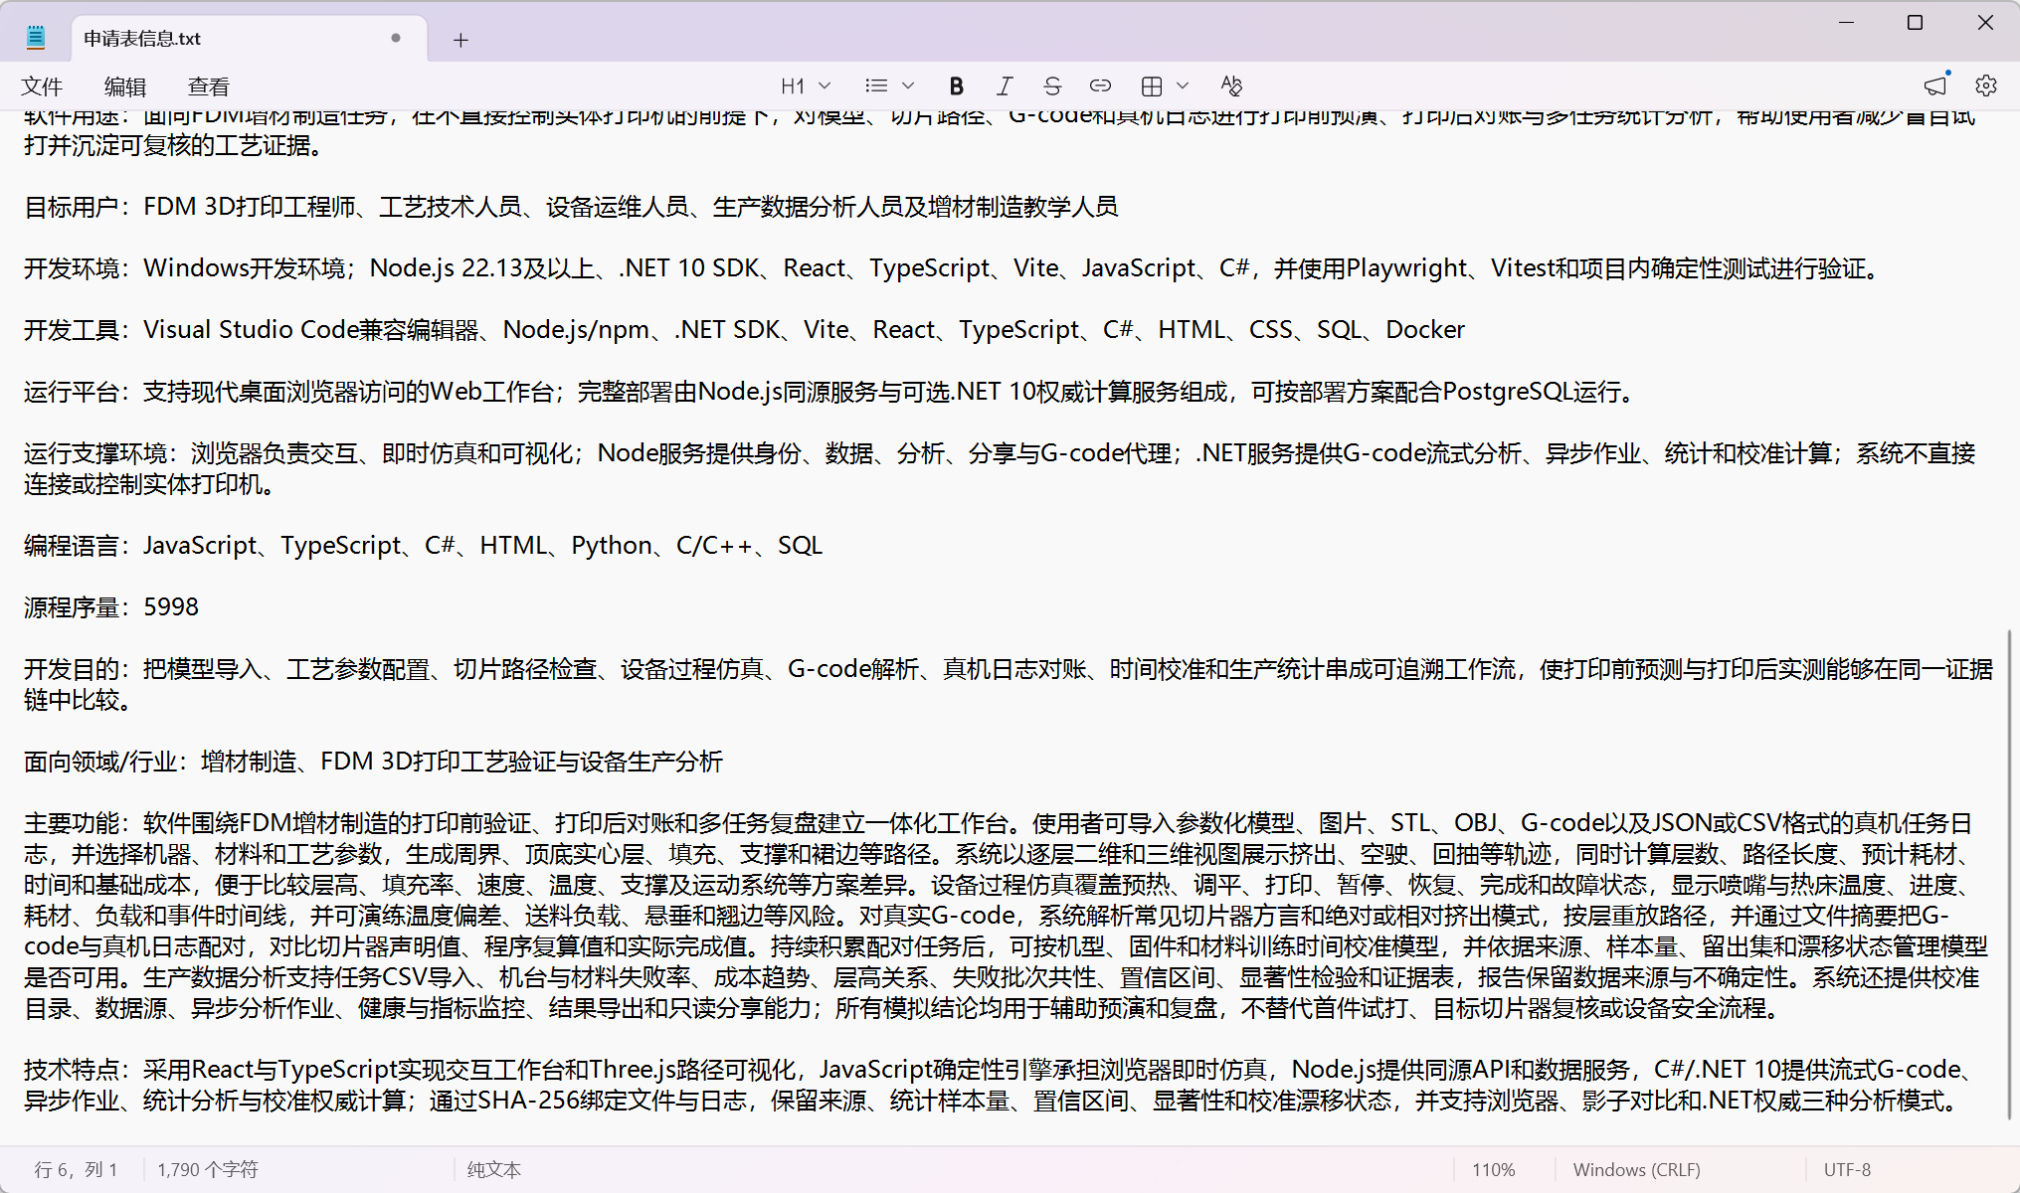Viewport: 2020px width, 1193px height.
Task: Add a new tab with plus button
Action: pos(460,40)
